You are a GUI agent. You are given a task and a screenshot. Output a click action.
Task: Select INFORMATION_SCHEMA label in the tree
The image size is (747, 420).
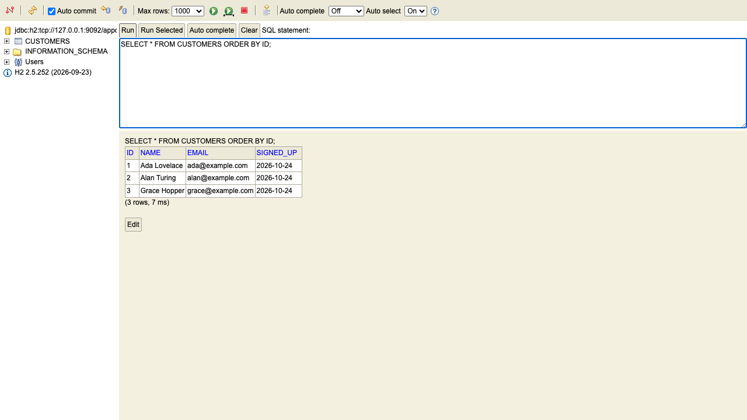coord(67,51)
